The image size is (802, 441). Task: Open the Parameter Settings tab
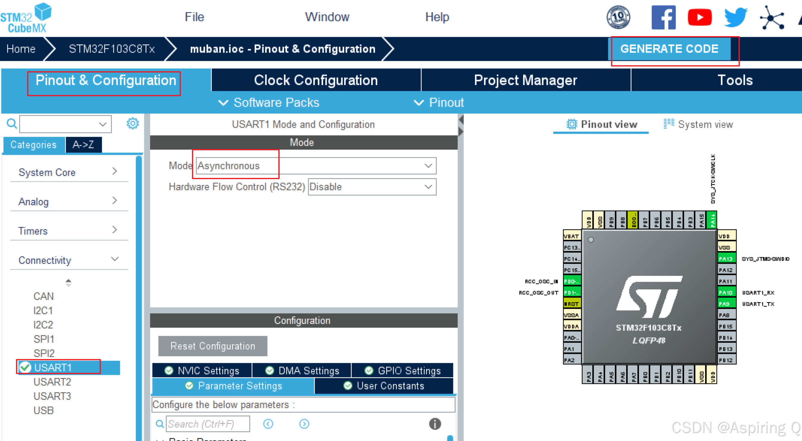tap(233, 386)
